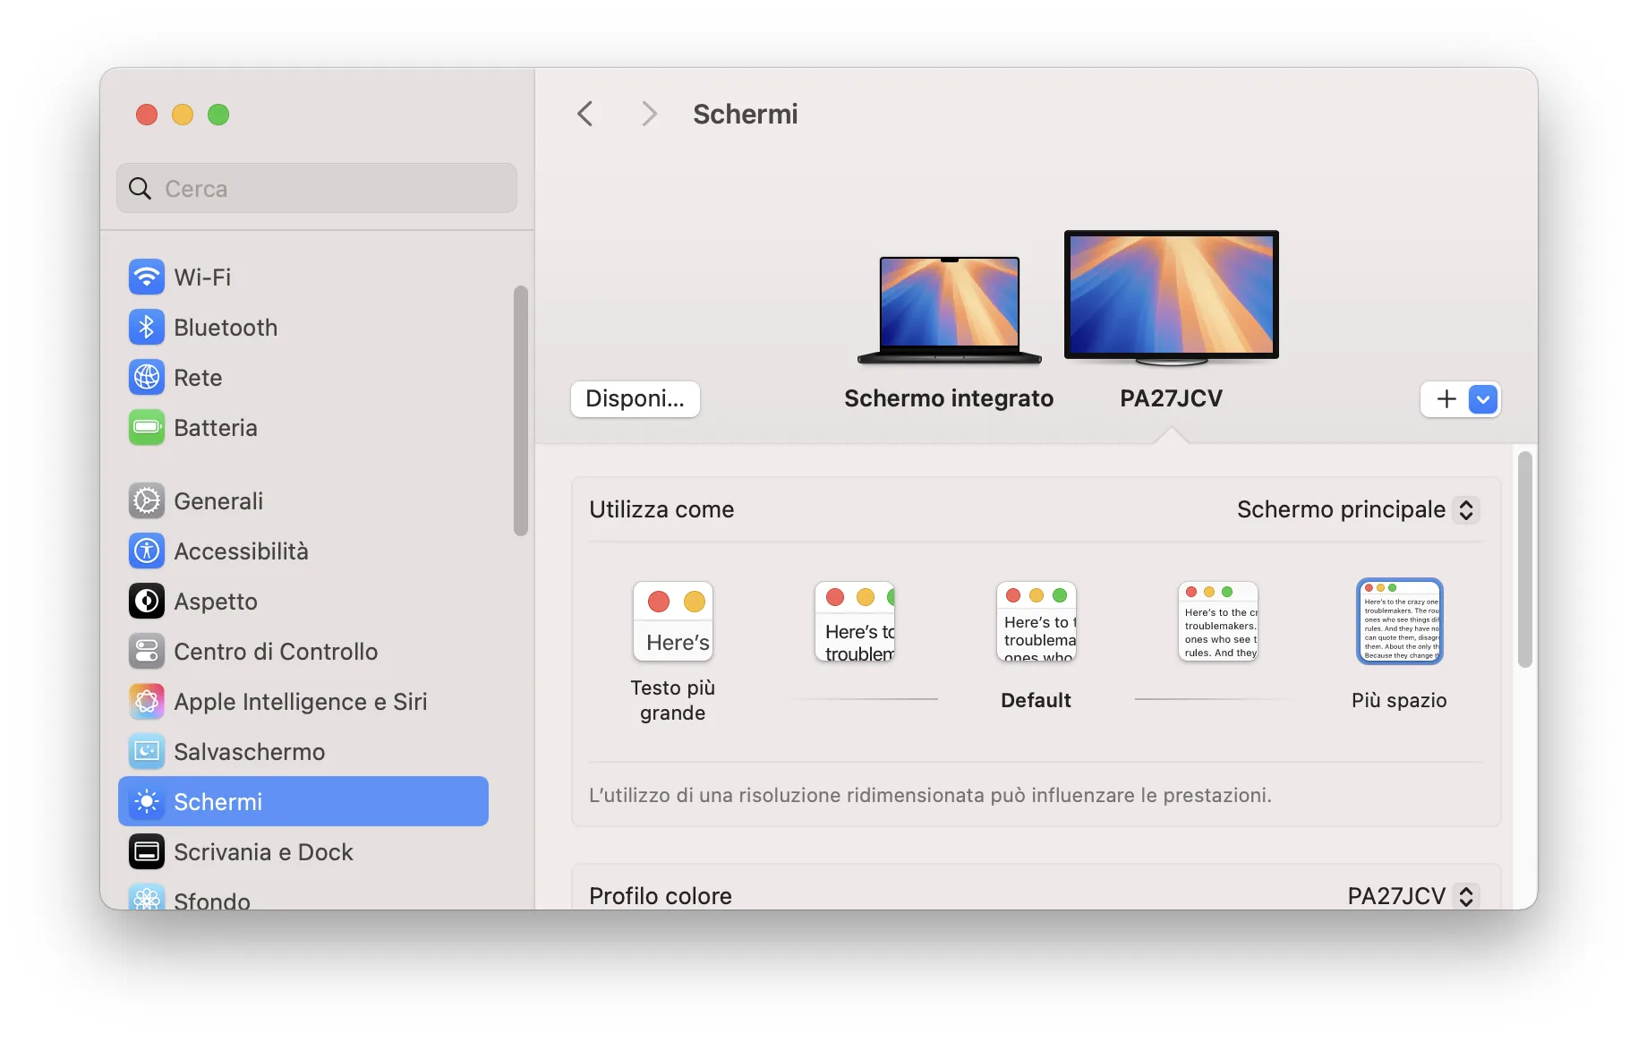This screenshot has width=1638, height=1042.
Task: Select Centro di Controllo in the sidebar
Action: [x=276, y=652]
